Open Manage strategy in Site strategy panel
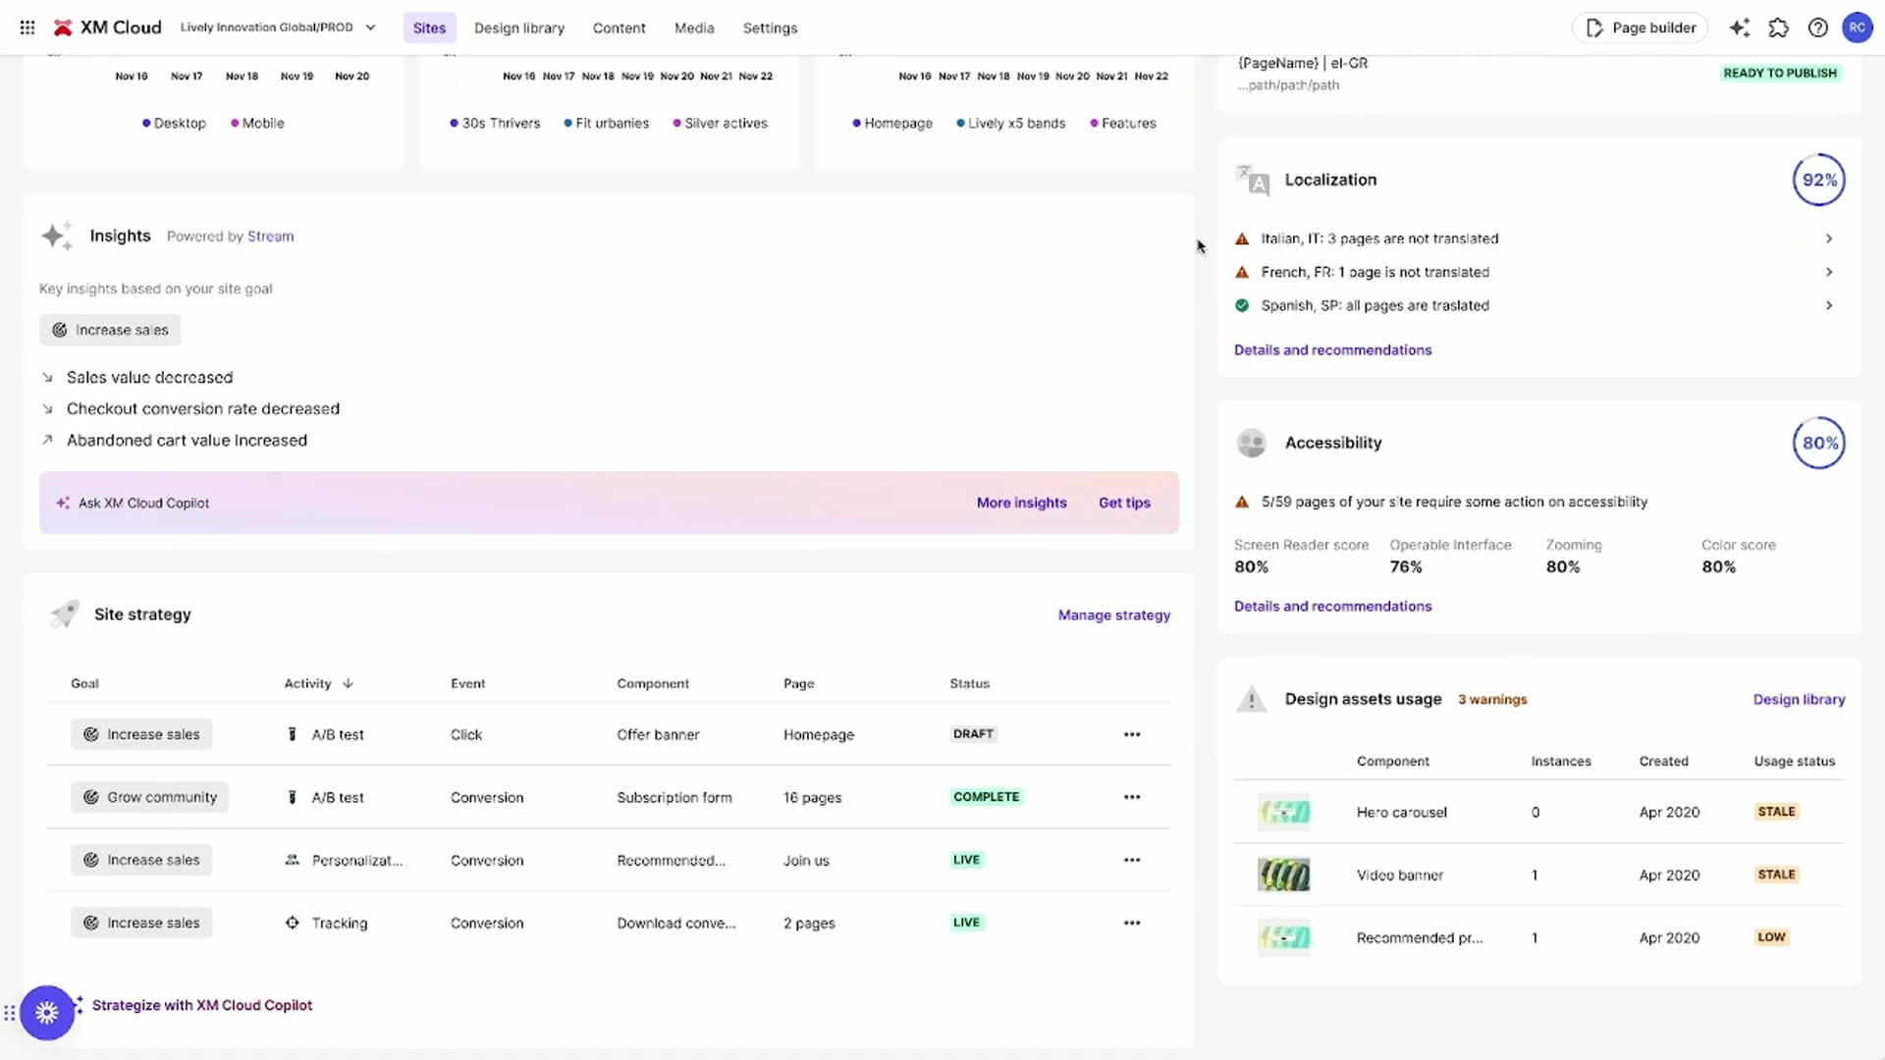The image size is (1885, 1060). coord(1113,614)
